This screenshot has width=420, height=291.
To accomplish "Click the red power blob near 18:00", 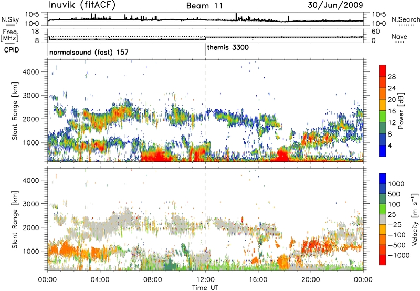I will (282, 155).
